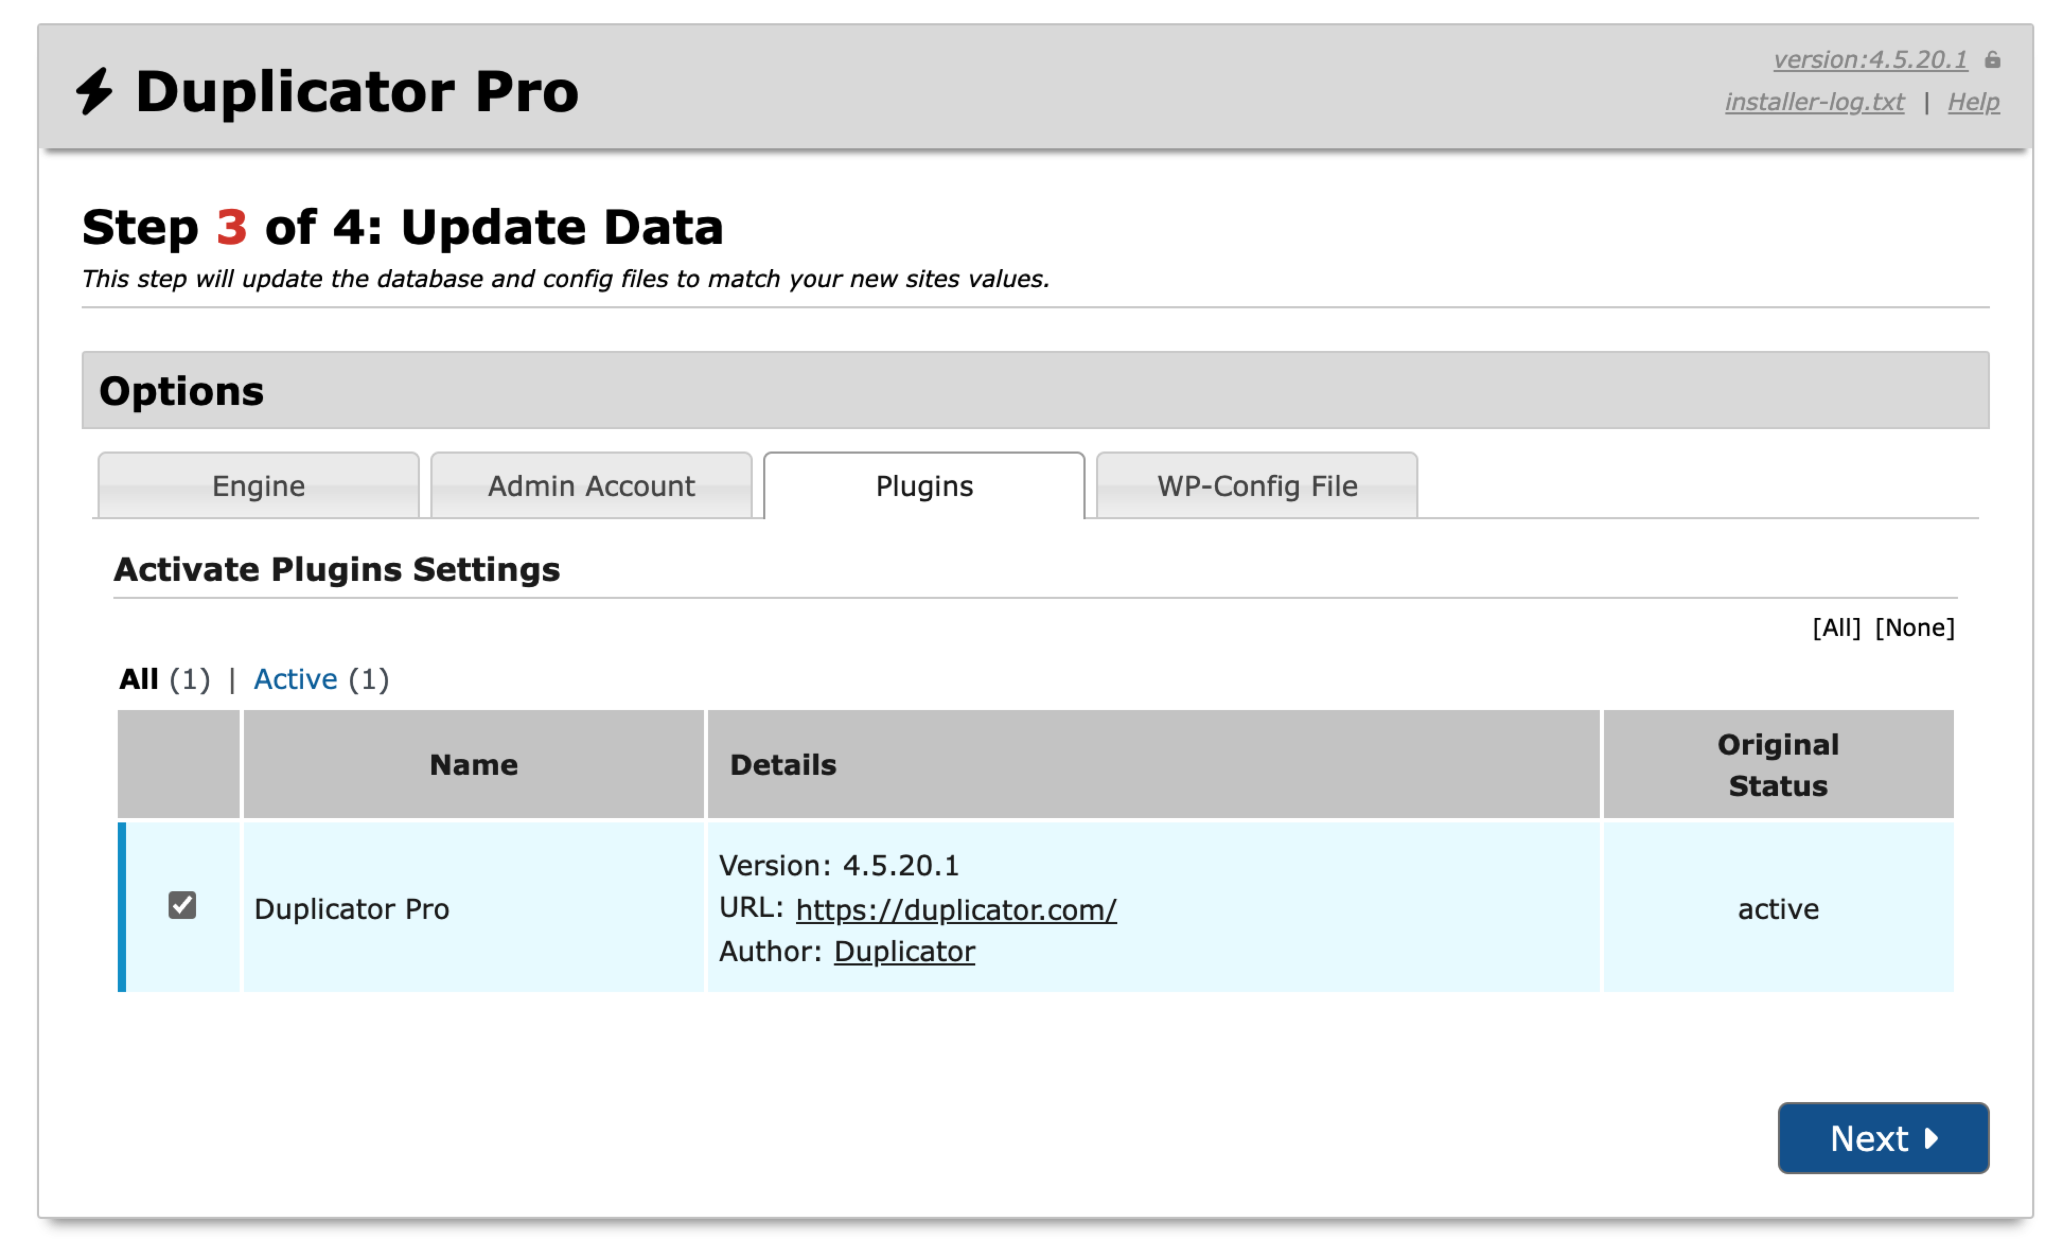Screen dimensions: 2063x1240
Task: Click the 'Step 3 of 4: Update Data' heading
Action: pyautogui.click(x=402, y=227)
